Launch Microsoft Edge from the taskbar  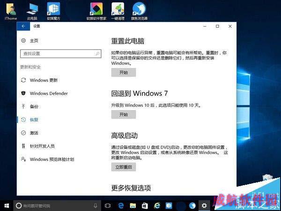tap(121, 206)
